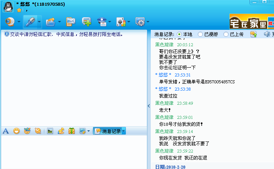274x169 pixels.
Task: Open the 消息记录 dropdown arrow
Action: tap(124, 131)
